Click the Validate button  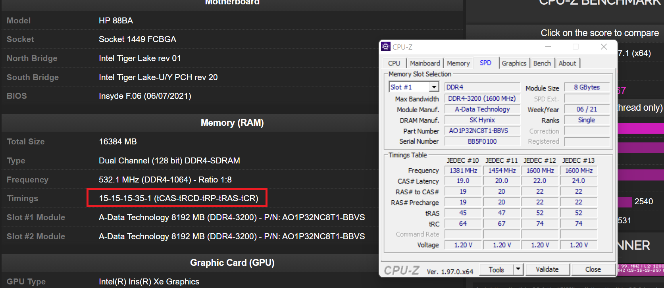click(x=547, y=269)
